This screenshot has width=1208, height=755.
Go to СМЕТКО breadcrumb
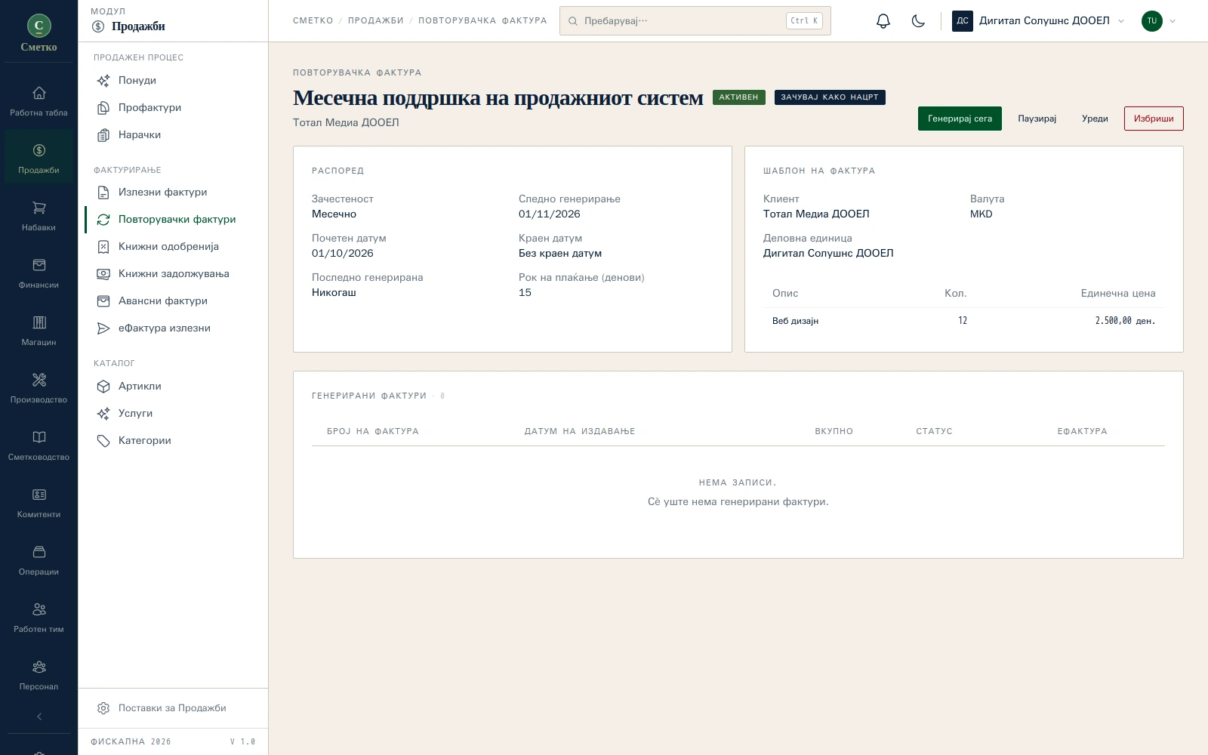point(313,21)
